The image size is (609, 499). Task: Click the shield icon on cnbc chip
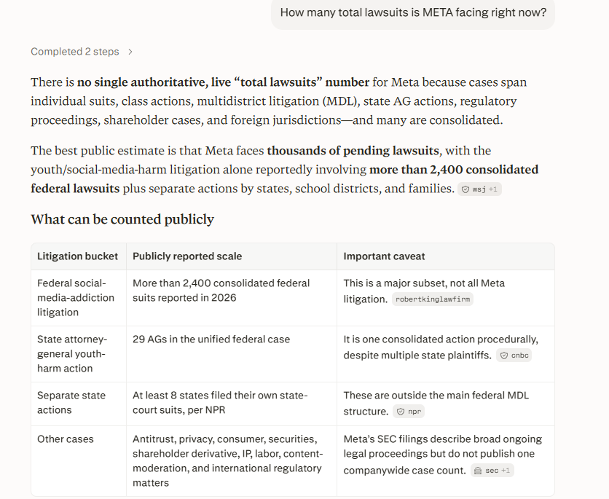504,355
